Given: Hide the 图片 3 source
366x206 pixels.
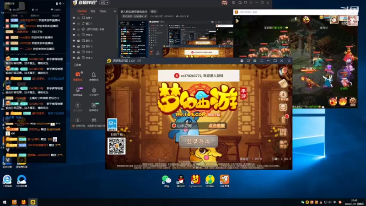Looking at the screenshot, I should pyautogui.click(x=74, y=41).
